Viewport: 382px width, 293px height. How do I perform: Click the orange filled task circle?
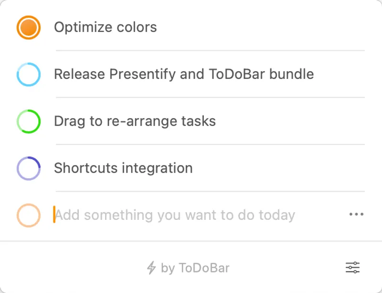tap(28, 27)
